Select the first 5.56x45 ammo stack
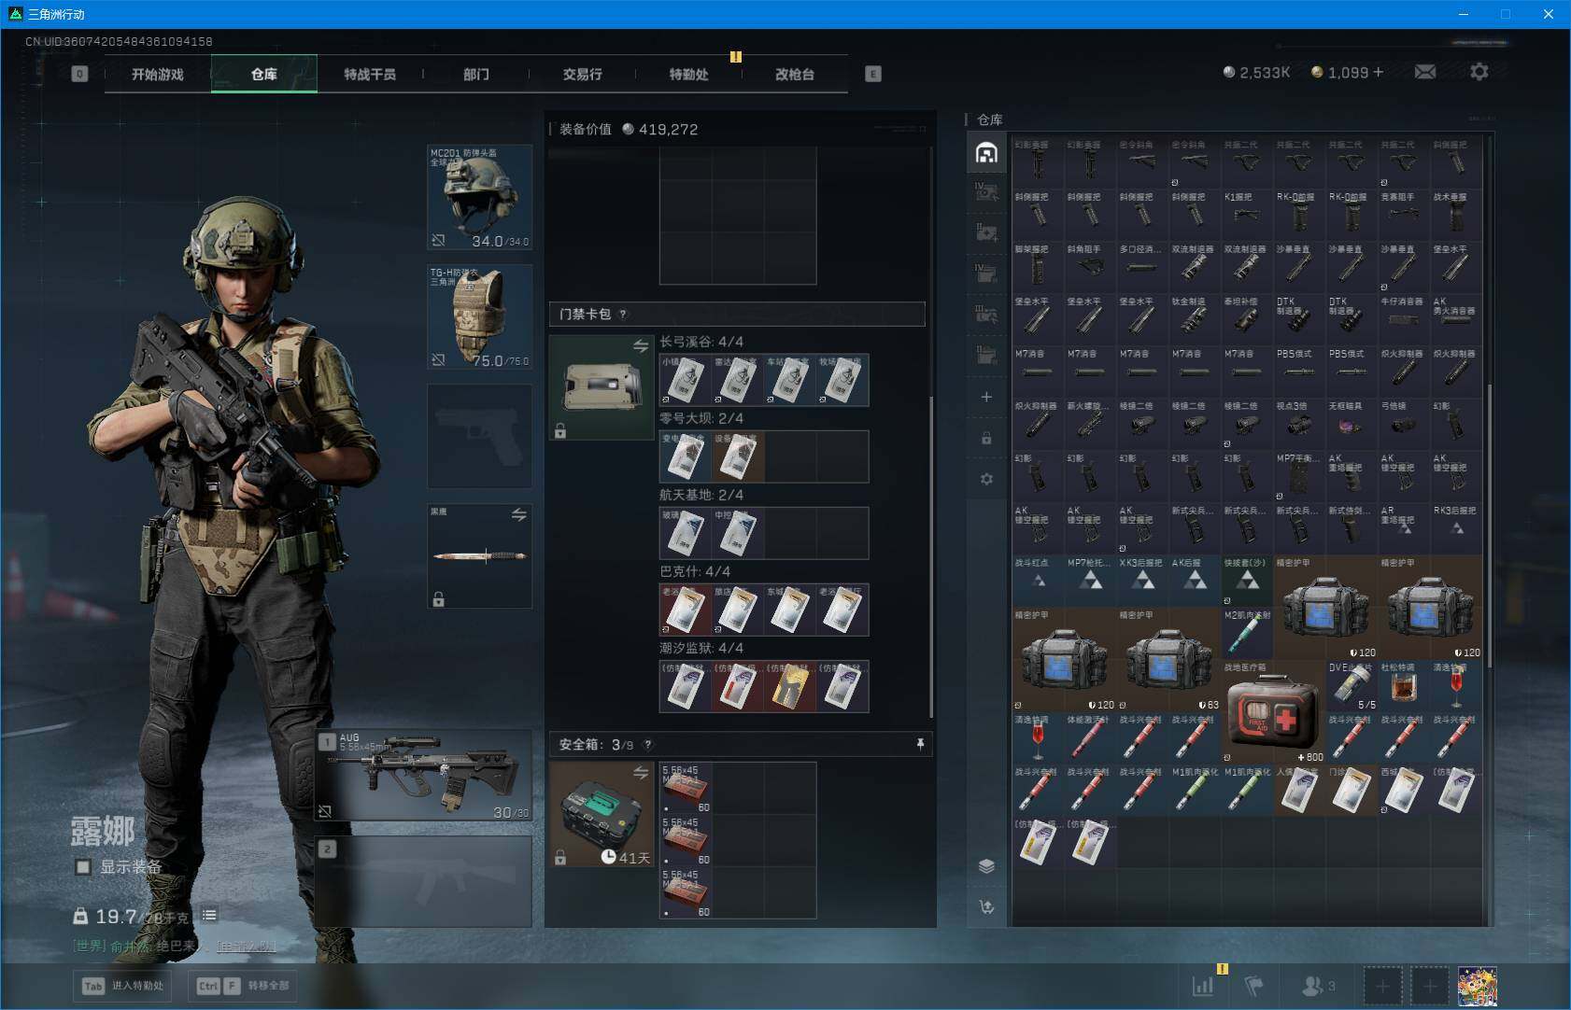The image size is (1571, 1010). click(x=686, y=788)
